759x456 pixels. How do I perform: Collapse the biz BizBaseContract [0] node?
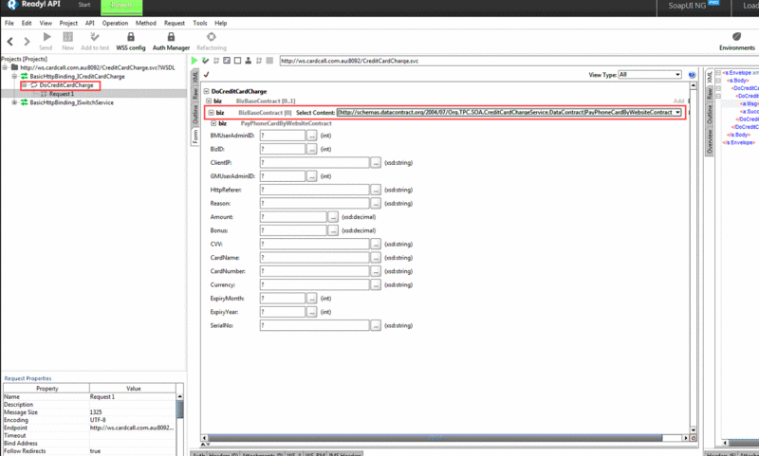pyautogui.click(x=211, y=112)
